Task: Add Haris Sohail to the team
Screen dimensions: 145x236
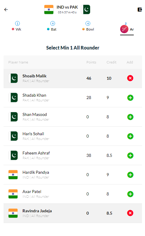Action: point(130,136)
